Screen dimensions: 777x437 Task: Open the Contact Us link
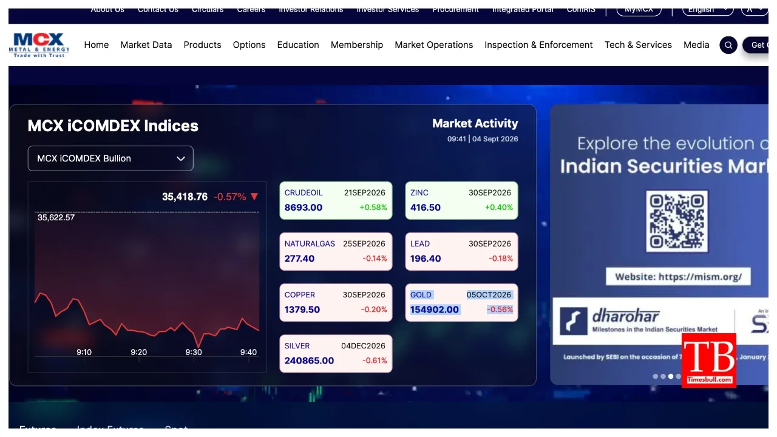click(158, 10)
